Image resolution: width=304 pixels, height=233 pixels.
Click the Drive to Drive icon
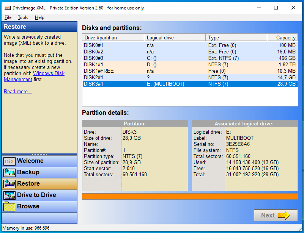[9, 195]
